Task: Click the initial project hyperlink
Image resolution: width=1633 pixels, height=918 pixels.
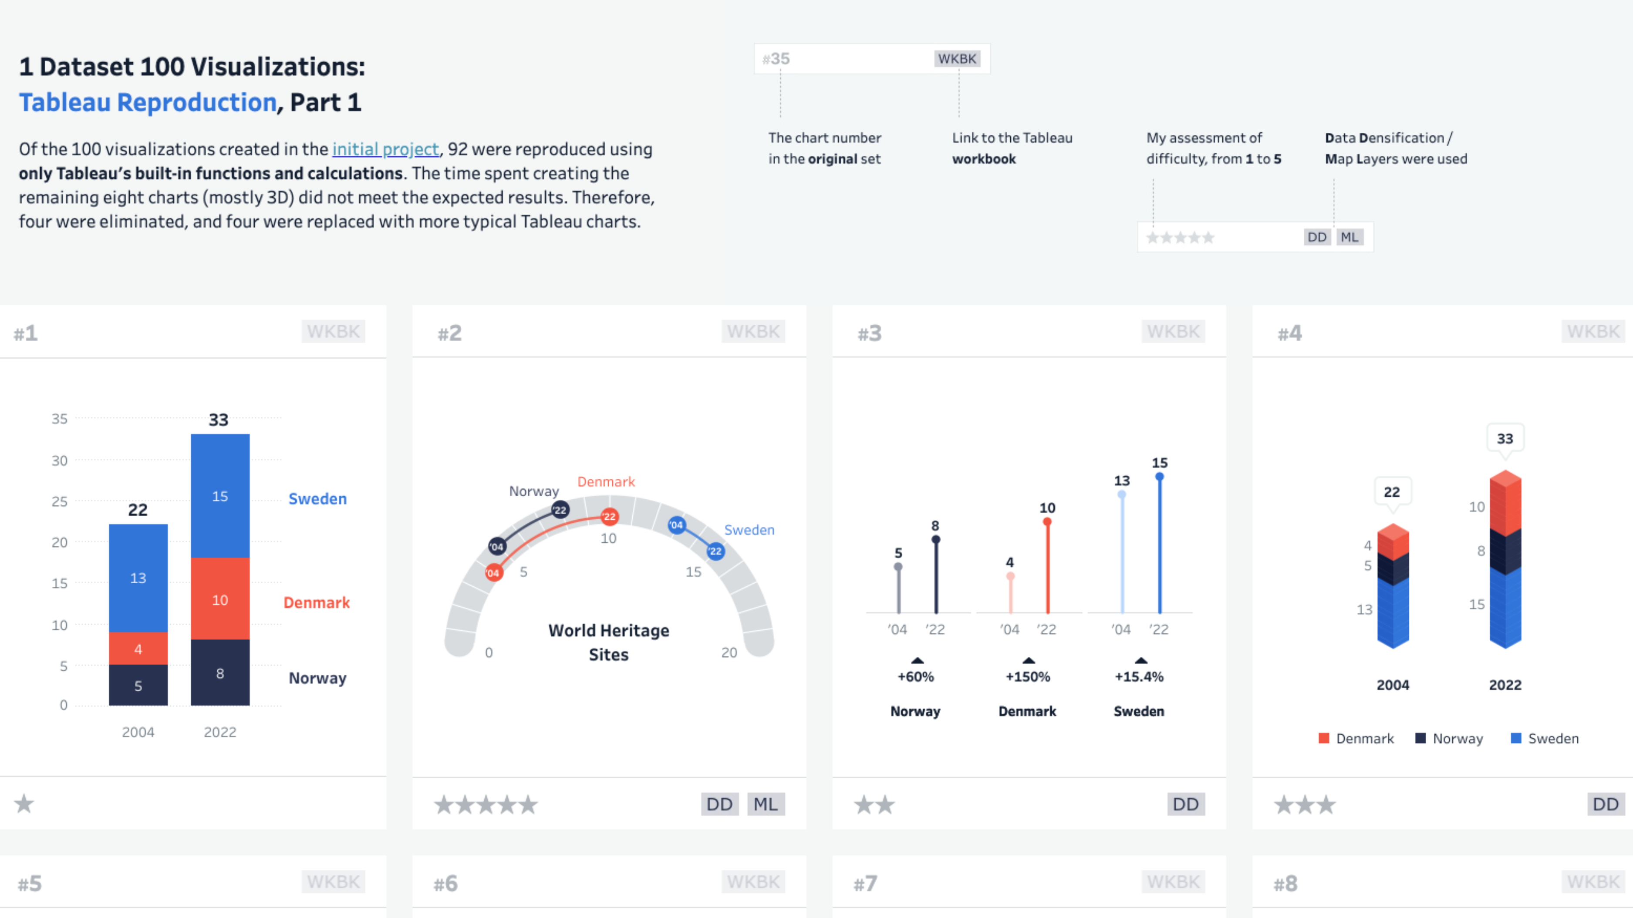Action: coord(385,149)
